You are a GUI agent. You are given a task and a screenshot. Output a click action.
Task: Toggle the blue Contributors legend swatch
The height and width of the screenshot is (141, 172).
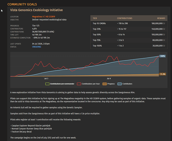pos(120,84)
